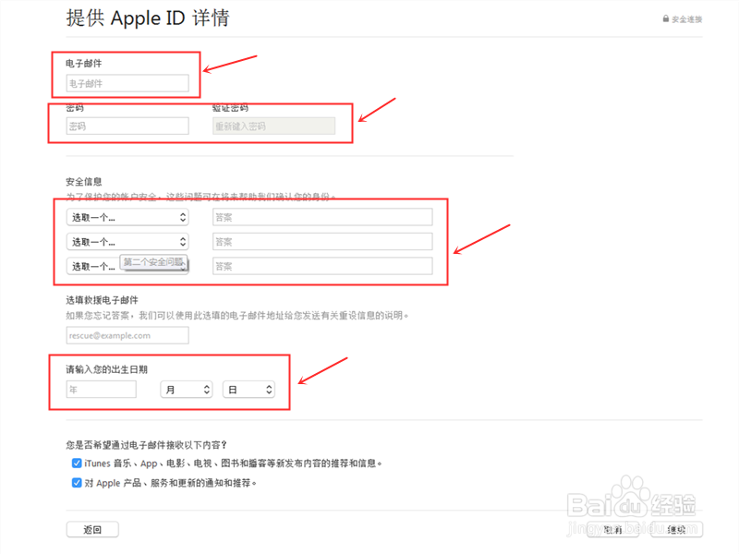Viewport: 739px width, 554px height.
Task: Open the first 选取一个 security question dropdown
Action: coord(127,217)
